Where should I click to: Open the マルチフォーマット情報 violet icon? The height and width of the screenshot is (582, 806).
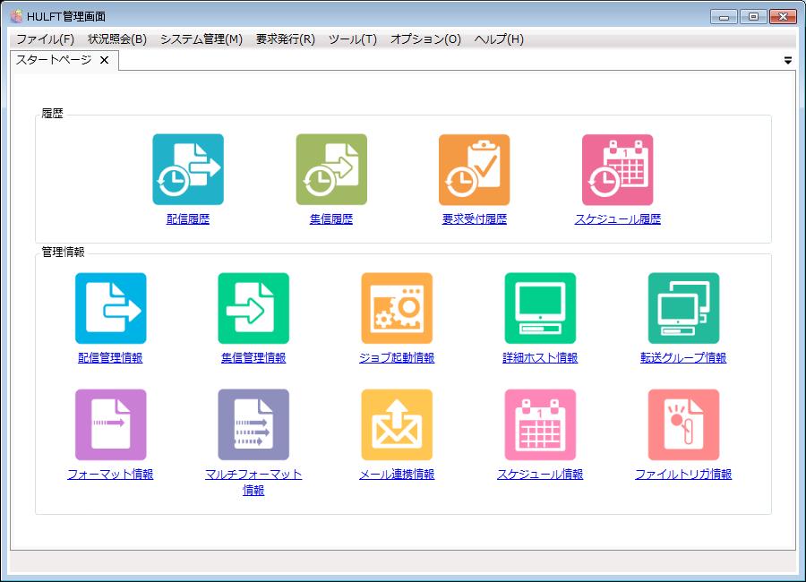click(253, 424)
